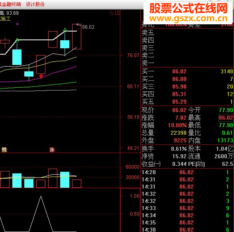Click the purple x marker above the candles

(x=17, y=24)
